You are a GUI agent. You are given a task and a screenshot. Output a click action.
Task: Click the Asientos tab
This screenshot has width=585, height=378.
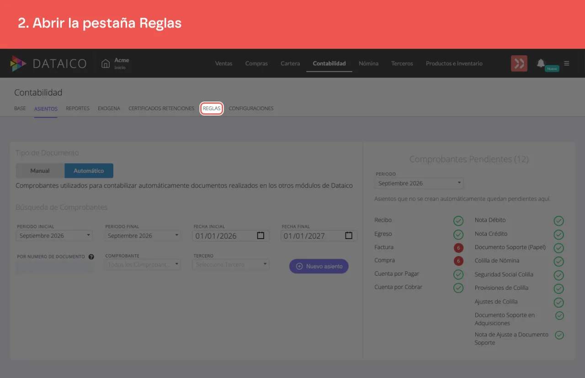[46, 109]
